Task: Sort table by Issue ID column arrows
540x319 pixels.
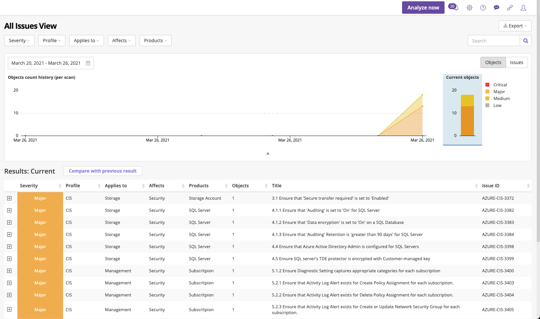Action: 528,186
